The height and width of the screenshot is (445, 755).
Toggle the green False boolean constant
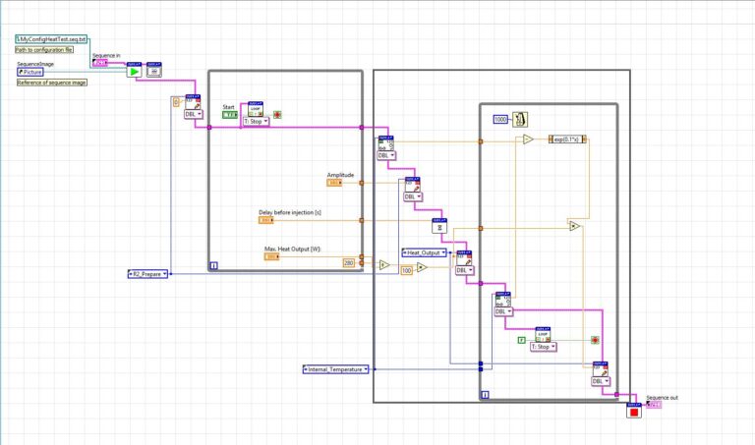(x=521, y=339)
